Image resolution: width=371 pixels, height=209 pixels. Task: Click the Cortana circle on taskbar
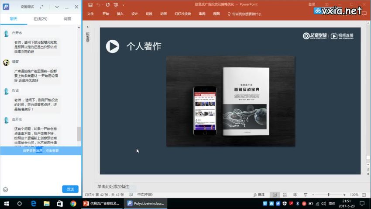20,204
